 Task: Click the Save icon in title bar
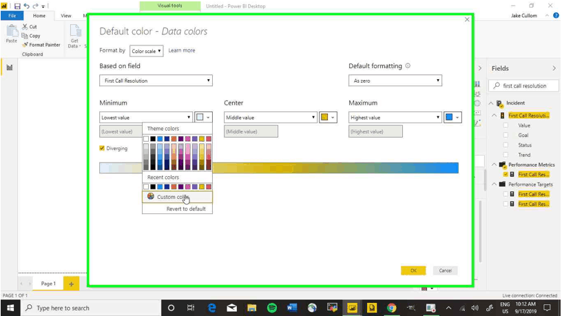click(x=17, y=6)
